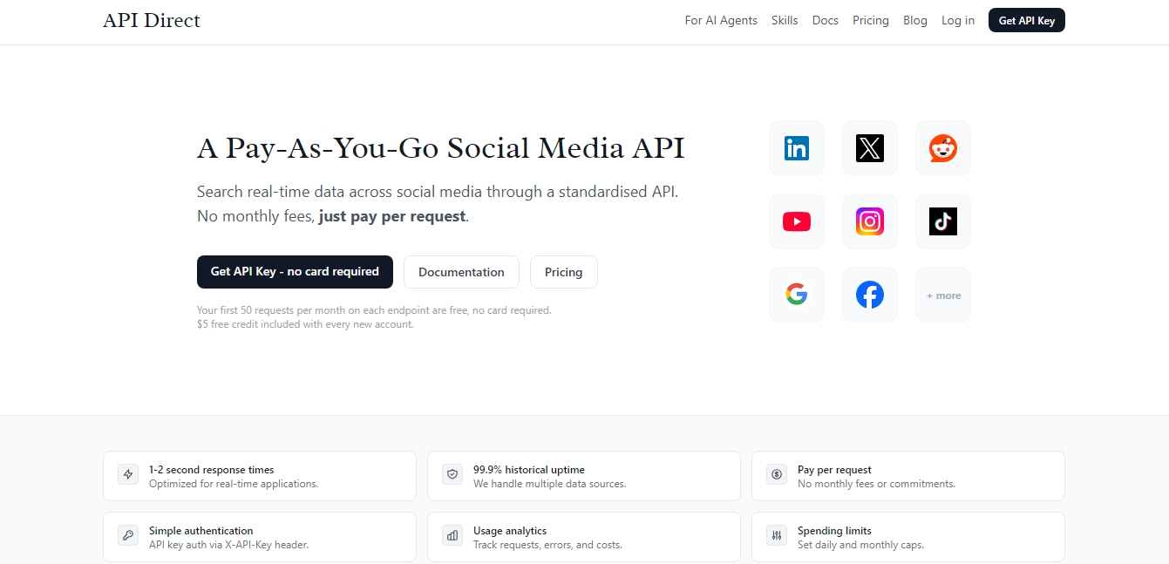Click 'Track requests, errors, and costs.' text

click(547, 545)
